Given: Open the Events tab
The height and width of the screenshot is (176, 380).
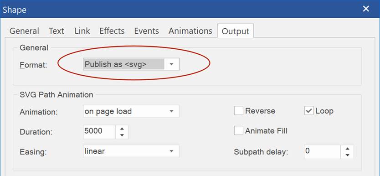Looking at the screenshot, I should pos(147,31).
